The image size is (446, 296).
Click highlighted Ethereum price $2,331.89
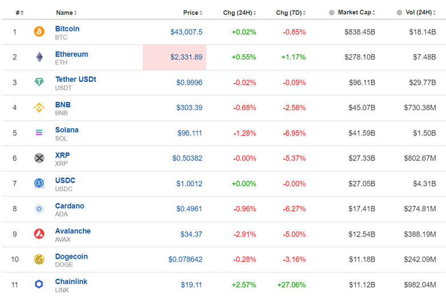[x=186, y=57]
